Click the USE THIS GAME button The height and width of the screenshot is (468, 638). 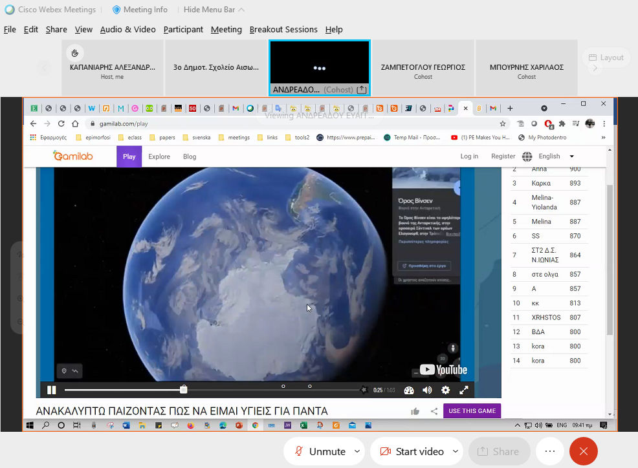click(472, 411)
